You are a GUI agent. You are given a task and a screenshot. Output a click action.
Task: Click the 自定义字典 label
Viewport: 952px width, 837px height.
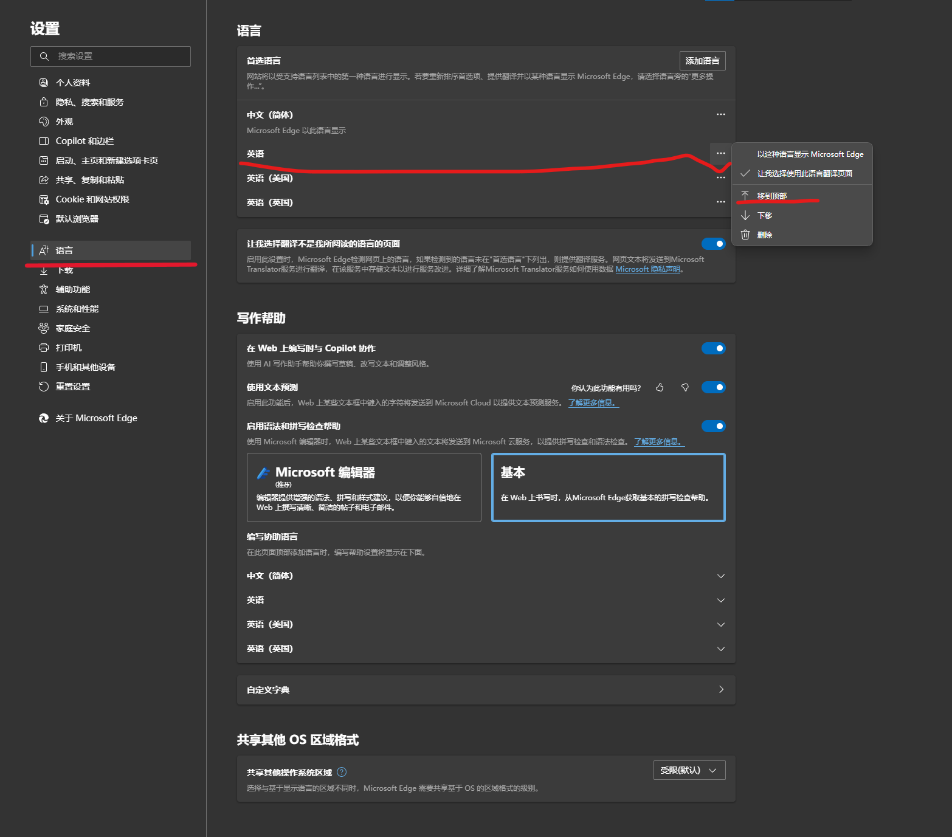click(268, 690)
